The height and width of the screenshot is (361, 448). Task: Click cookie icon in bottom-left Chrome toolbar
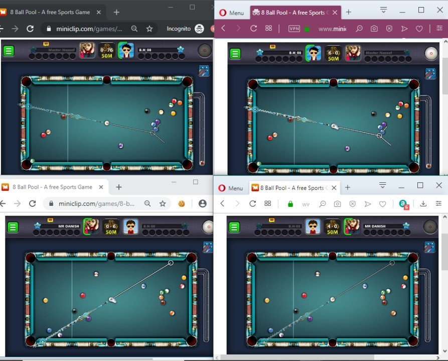(x=182, y=203)
